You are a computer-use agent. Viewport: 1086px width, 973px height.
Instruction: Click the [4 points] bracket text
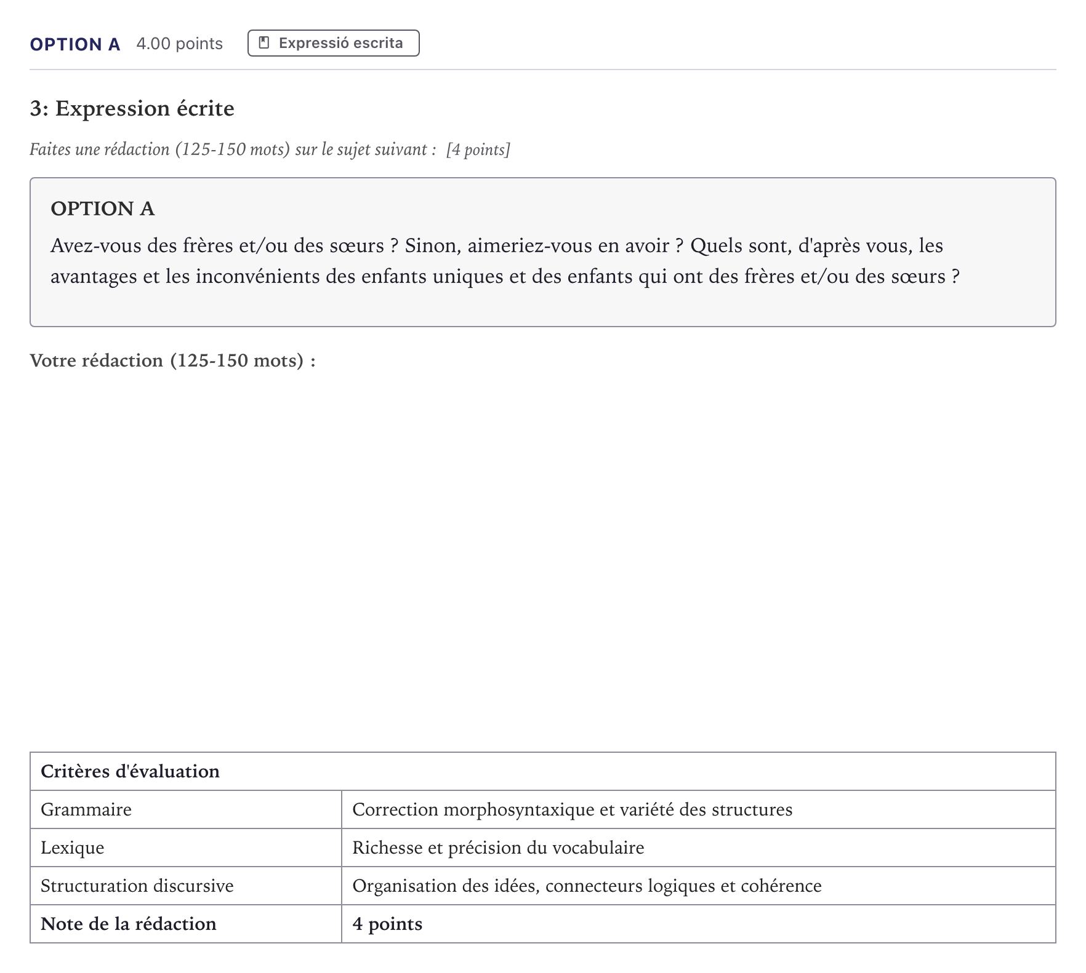point(478,149)
